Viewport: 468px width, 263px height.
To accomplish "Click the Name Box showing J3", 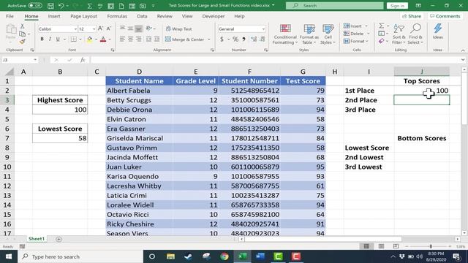I will (20, 60).
